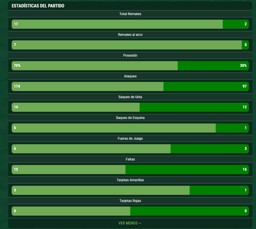Collapse stats with VER MENOS link
The height and width of the screenshot is (229, 256).
point(130,223)
